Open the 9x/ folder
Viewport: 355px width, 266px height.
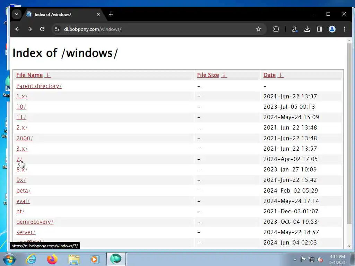coord(21,180)
